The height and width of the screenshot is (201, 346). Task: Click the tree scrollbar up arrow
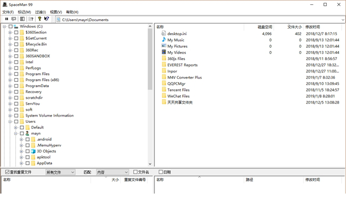150,27
